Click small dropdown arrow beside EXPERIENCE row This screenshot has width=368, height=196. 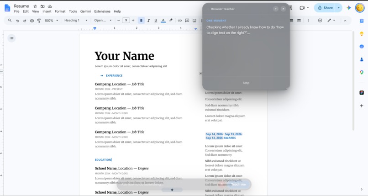[200, 74]
